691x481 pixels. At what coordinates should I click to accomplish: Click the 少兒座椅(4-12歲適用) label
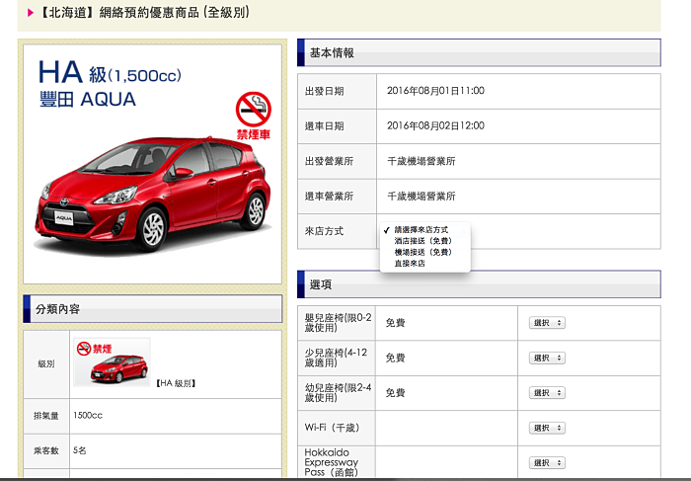tap(336, 358)
